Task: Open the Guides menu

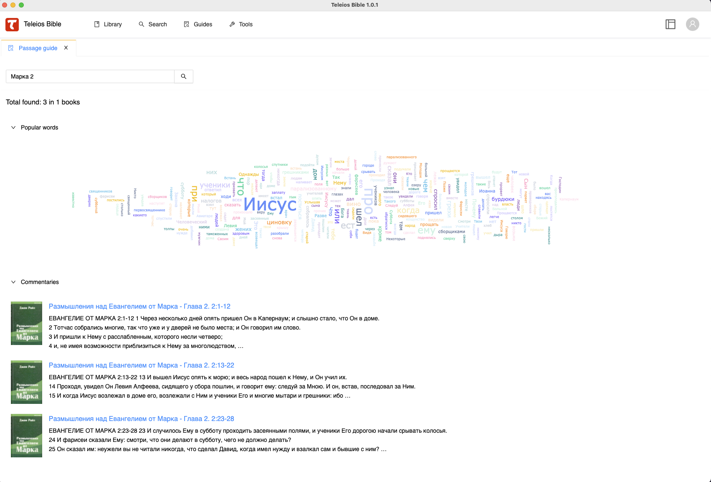Action: 198,24
